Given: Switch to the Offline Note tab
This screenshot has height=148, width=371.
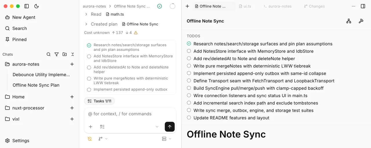Looking at the screenshot, I should (214, 6).
